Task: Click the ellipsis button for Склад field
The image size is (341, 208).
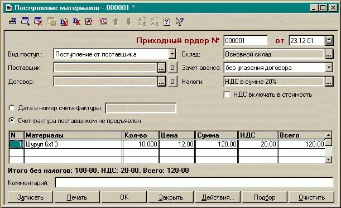Action: click(x=329, y=54)
